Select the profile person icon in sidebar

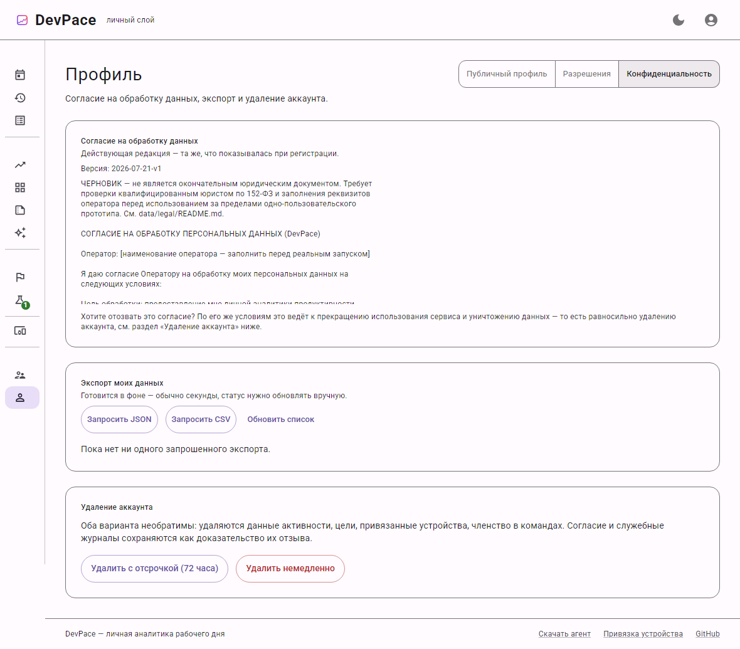[22, 398]
